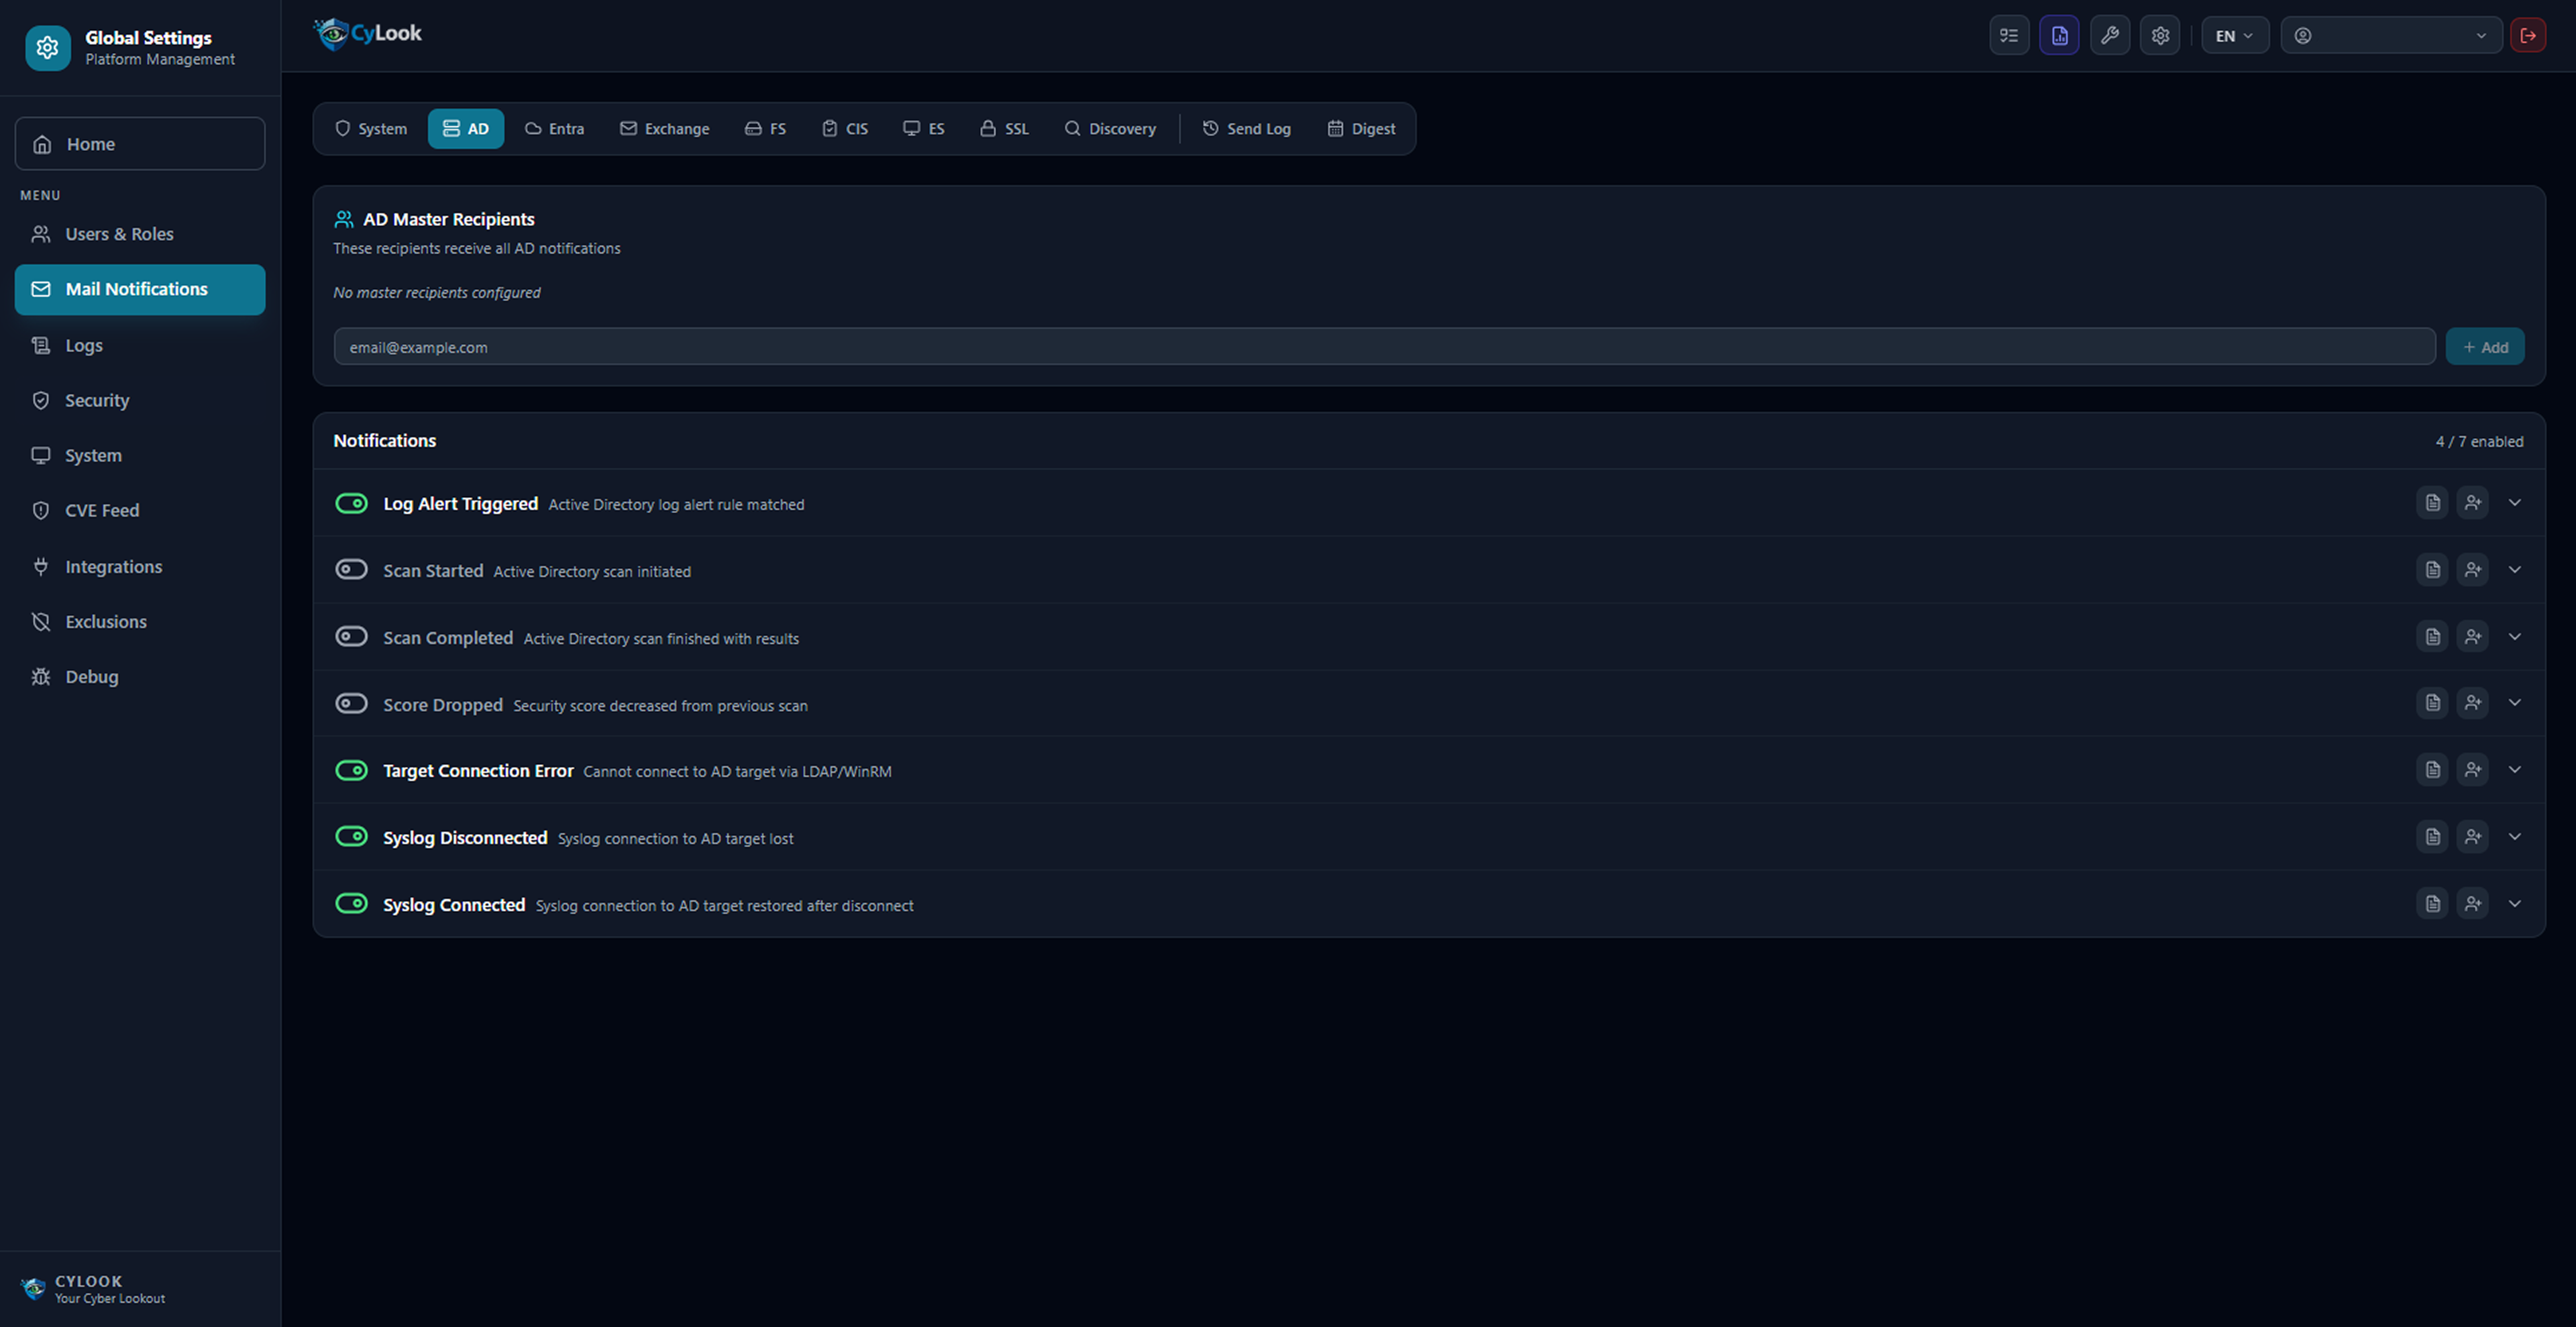Open the checklist icon in the top bar
The image size is (2576, 1327).
pyautogui.click(x=2009, y=36)
